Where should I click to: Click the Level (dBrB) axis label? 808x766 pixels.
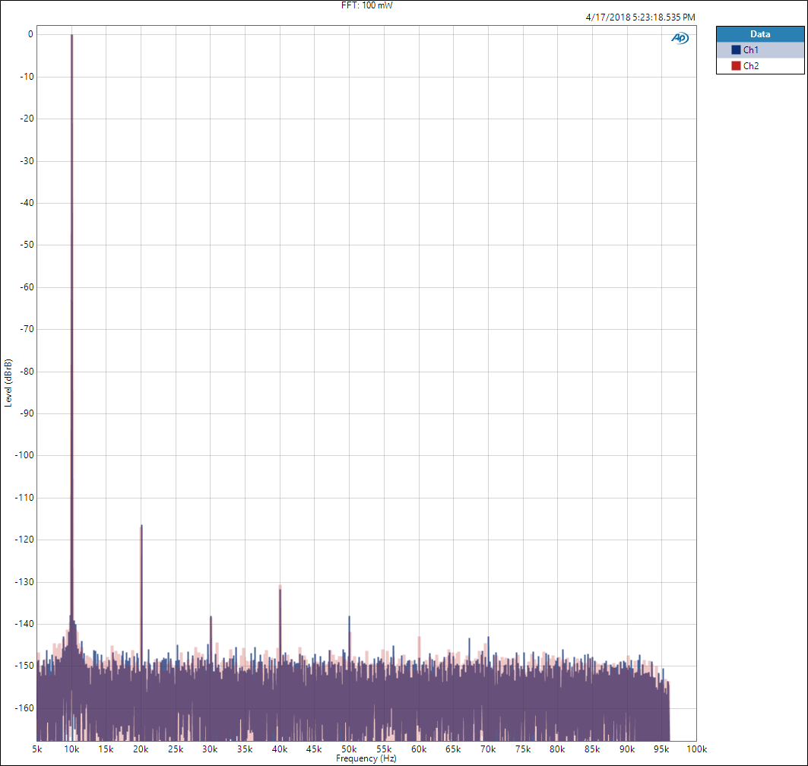tap(8, 383)
